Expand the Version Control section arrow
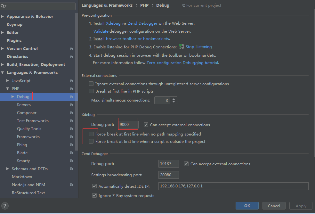Image resolution: width=315 pixels, height=214 pixels. point(3,48)
